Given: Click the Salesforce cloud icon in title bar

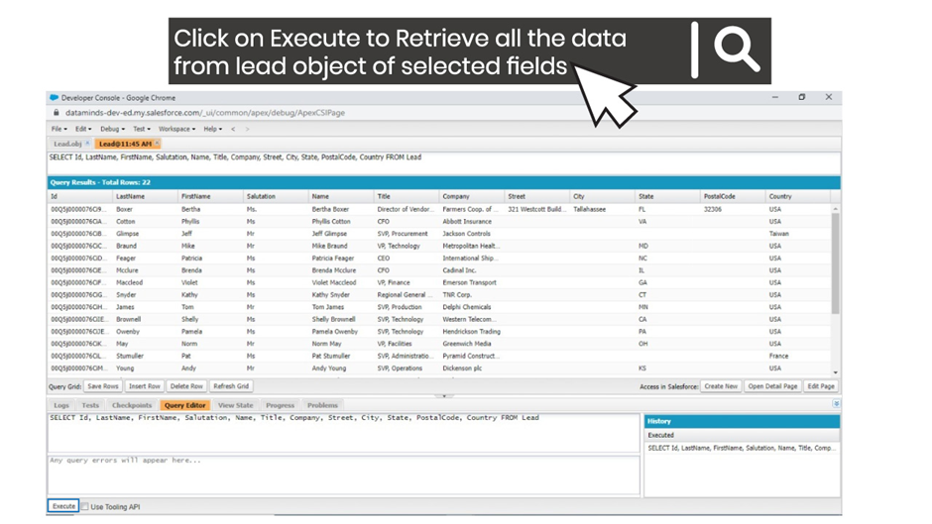Looking at the screenshot, I should point(55,97).
